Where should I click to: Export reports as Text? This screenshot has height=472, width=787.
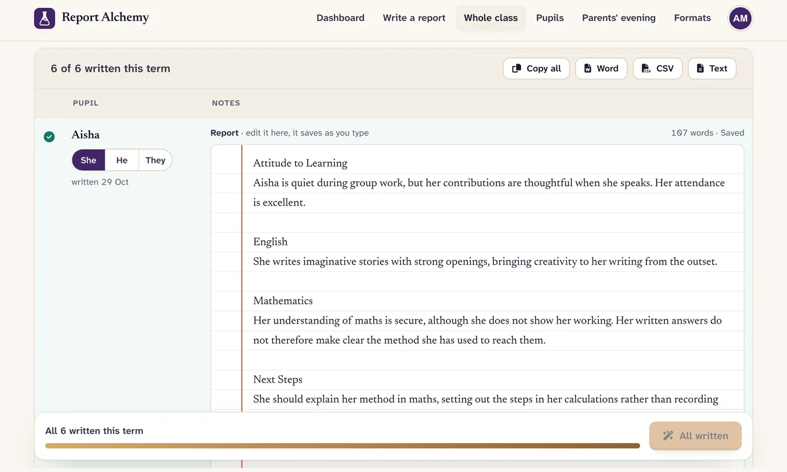[x=712, y=69]
